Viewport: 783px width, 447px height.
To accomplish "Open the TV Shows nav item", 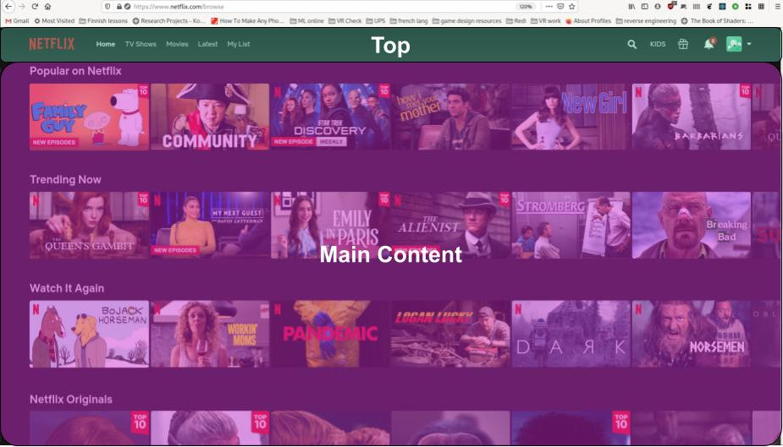I will coord(141,44).
